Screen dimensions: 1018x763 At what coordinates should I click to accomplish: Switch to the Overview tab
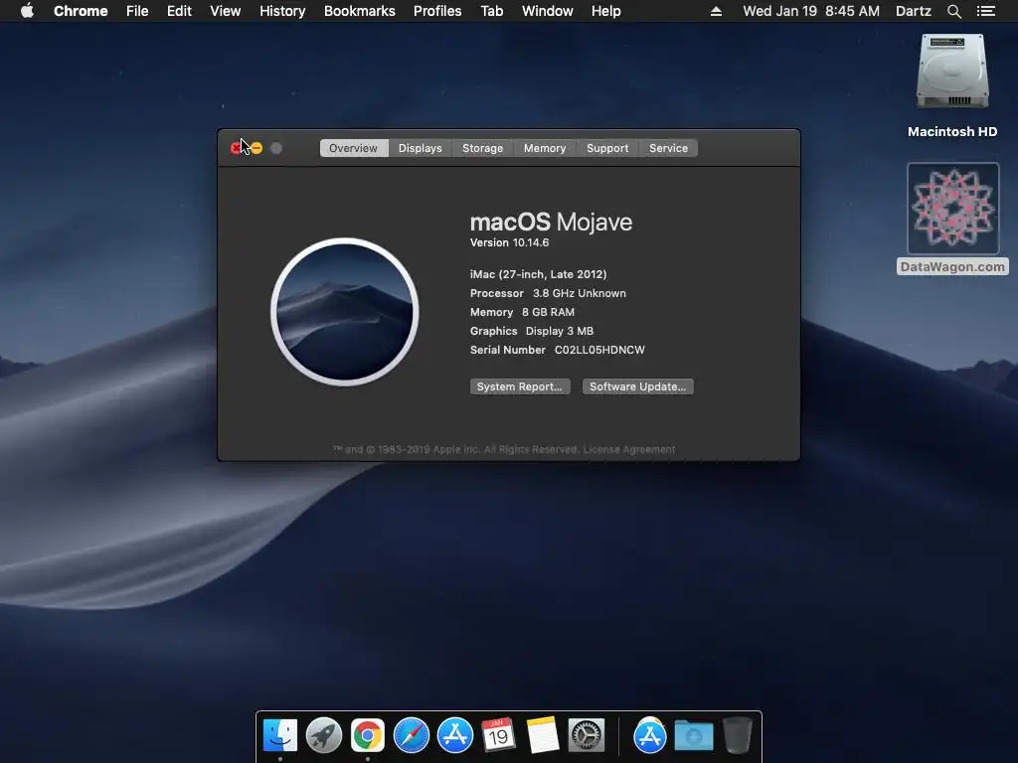tap(354, 148)
